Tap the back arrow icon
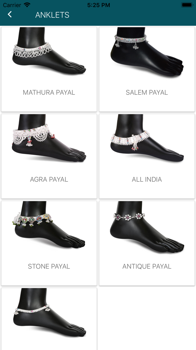This screenshot has height=350, width=196. [x=10, y=14]
